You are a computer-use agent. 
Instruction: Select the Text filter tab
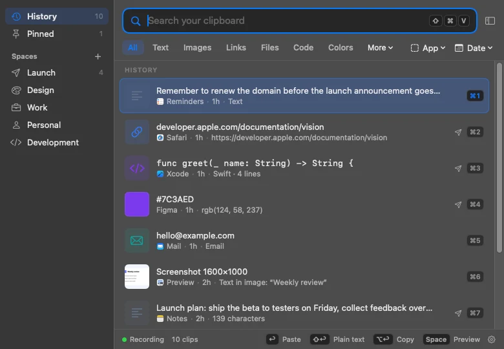(160, 48)
